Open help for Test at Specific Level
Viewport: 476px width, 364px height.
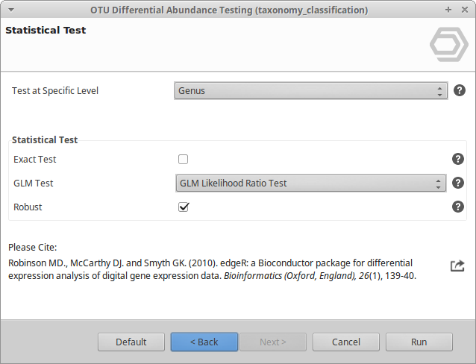[460, 91]
